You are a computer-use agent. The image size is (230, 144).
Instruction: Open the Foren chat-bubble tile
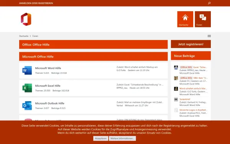coord(203,19)
